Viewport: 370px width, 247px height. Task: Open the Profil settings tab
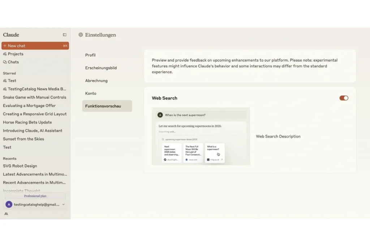pyautogui.click(x=90, y=55)
